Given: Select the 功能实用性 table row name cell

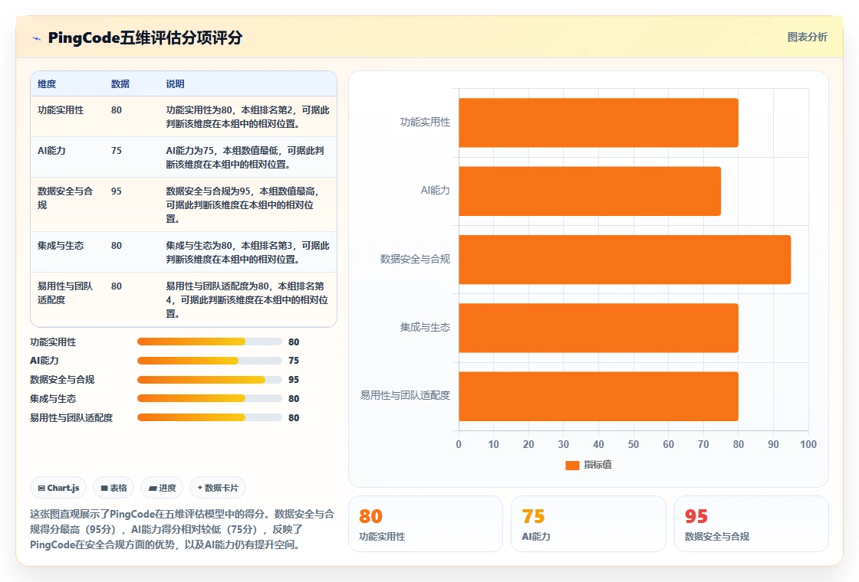Looking at the screenshot, I should pos(61,110).
